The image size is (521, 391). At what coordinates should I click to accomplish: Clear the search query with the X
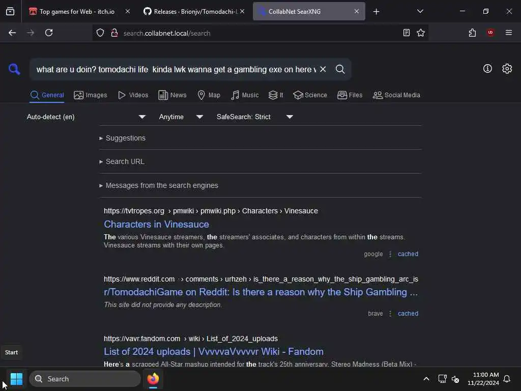point(323,69)
